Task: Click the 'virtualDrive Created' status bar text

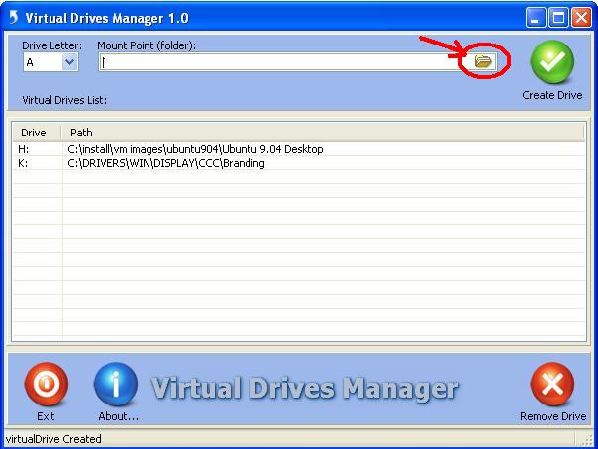Action: tap(53, 439)
